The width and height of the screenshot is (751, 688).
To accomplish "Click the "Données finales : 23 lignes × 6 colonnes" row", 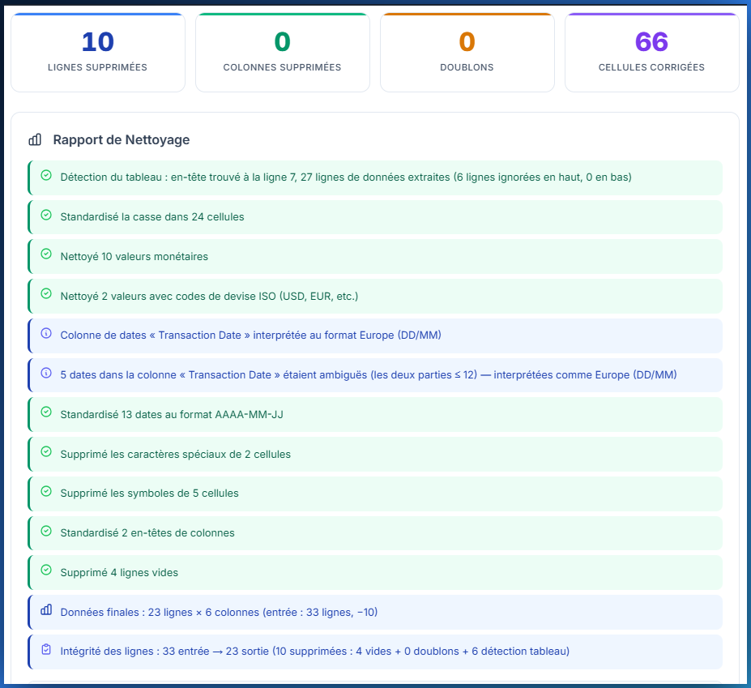I will pyautogui.click(x=375, y=612).
